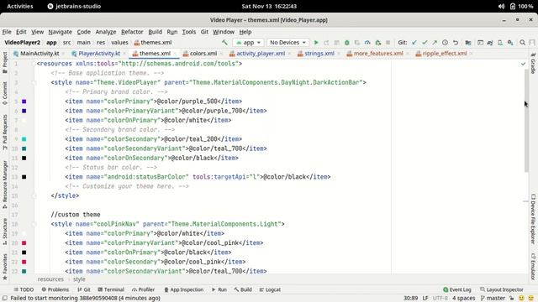Switch to ripple_effect.xml tab
This screenshot has height=302, width=538.
(x=445, y=54)
